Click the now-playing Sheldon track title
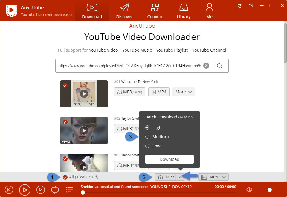Image resolution: width=287 pixels, height=197 pixels. [x=136, y=187]
